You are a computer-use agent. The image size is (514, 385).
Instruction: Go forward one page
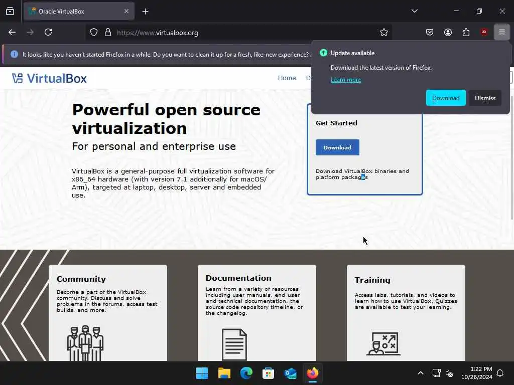click(30, 32)
